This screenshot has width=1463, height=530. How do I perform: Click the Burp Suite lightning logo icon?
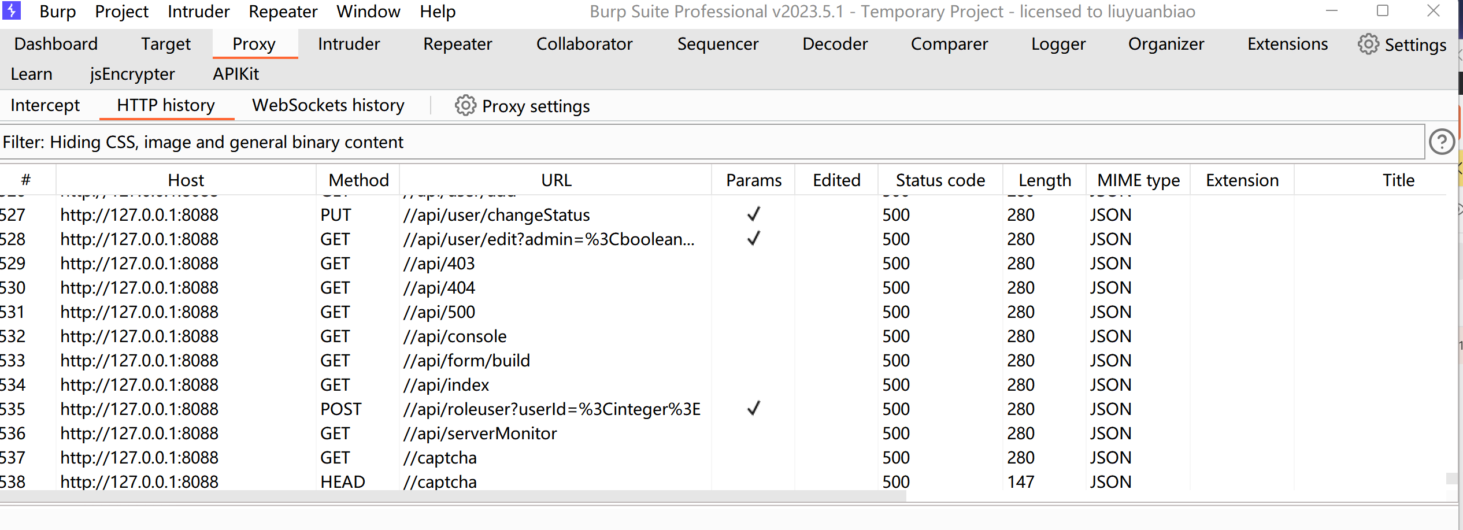(11, 11)
